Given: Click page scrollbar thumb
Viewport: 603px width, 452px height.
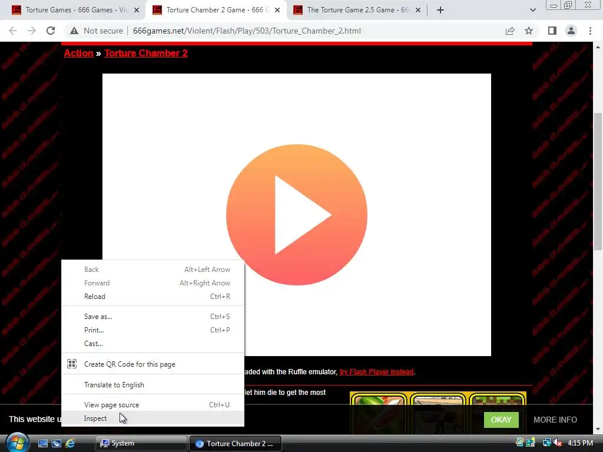Looking at the screenshot, I should [598, 181].
